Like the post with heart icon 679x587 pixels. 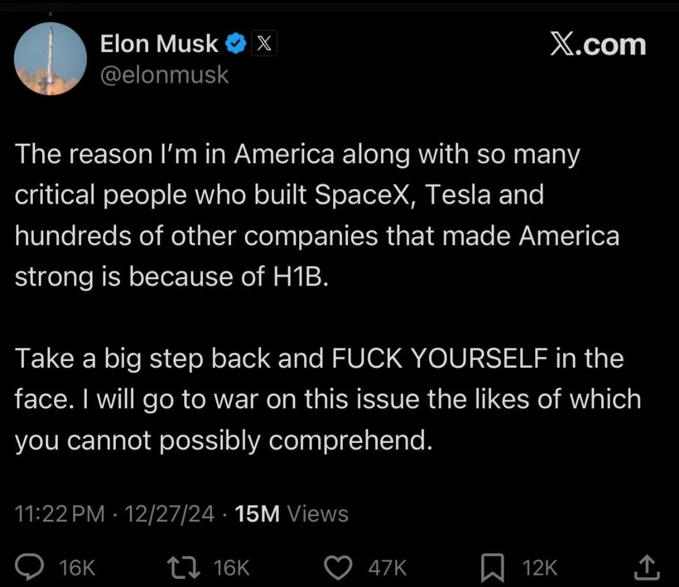[338, 567]
